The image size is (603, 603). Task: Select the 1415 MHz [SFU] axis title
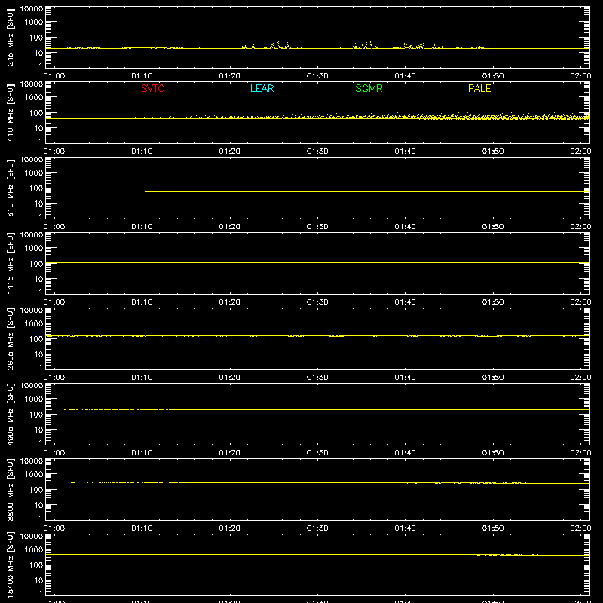click(x=10, y=263)
